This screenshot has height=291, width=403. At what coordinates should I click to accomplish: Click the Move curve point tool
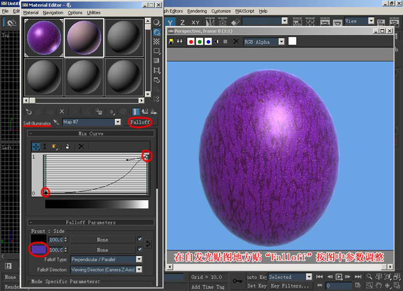point(36,147)
